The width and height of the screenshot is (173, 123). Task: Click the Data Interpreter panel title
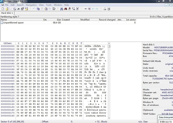coord(166,117)
